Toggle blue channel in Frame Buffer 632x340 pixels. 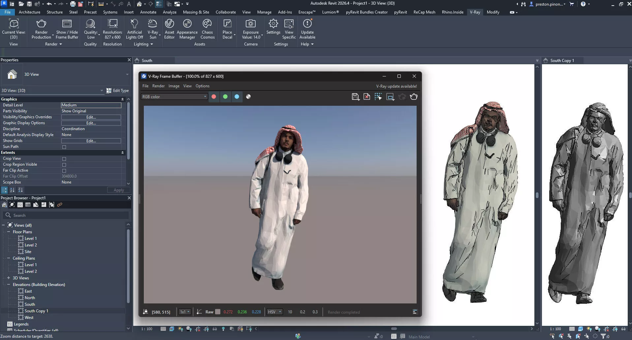tap(237, 97)
